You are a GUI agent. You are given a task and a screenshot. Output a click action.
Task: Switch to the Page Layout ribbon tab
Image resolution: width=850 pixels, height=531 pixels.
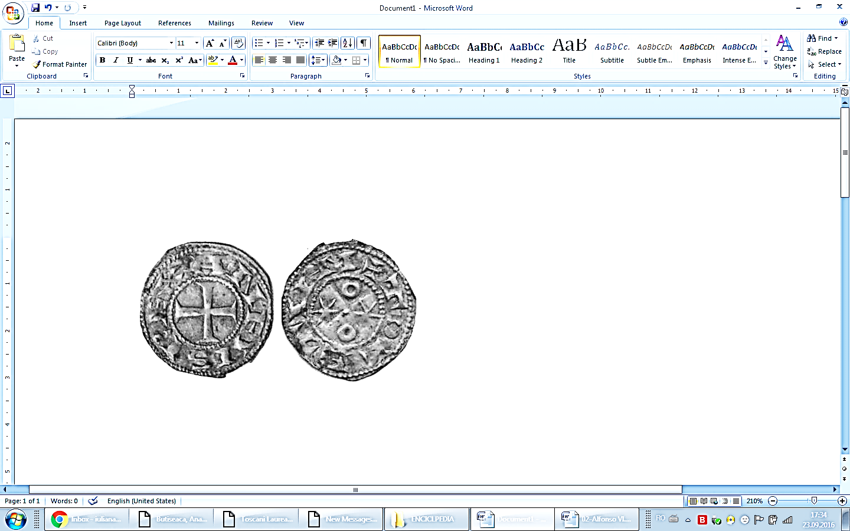(122, 23)
